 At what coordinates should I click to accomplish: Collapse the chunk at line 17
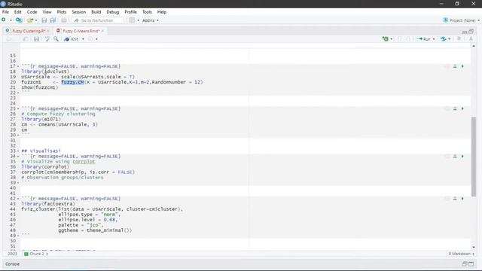pos(18,66)
